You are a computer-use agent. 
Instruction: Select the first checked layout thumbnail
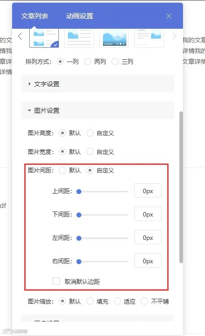point(44,38)
